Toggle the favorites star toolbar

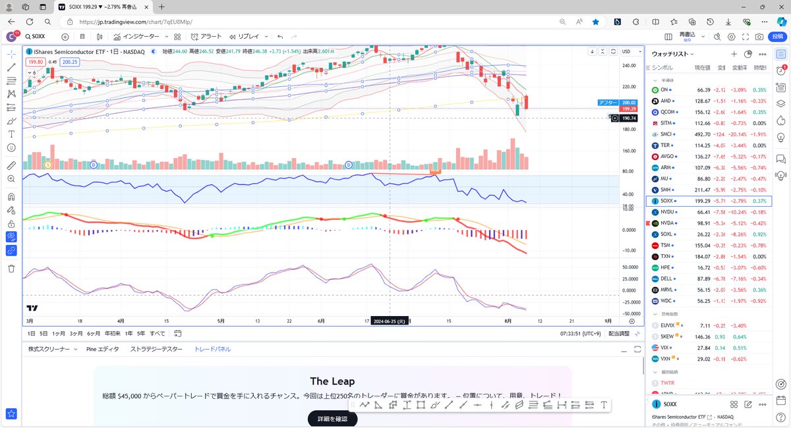click(x=11, y=414)
